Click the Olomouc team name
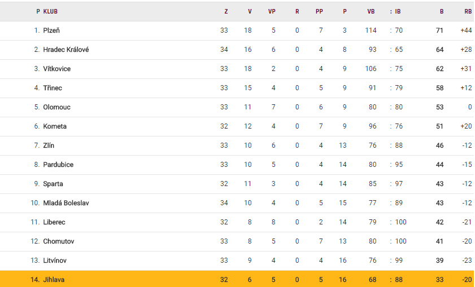Image resolution: width=475 pixels, height=287 pixels. pyautogui.click(x=56, y=107)
